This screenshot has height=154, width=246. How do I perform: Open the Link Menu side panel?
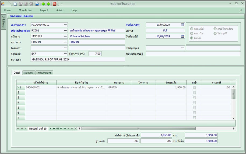(3, 22)
